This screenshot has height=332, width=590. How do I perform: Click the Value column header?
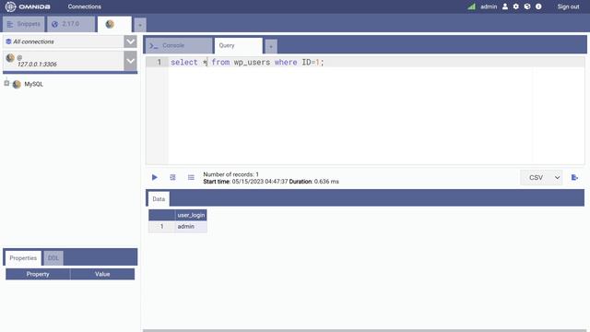pyautogui.click(x=102, y=274)
